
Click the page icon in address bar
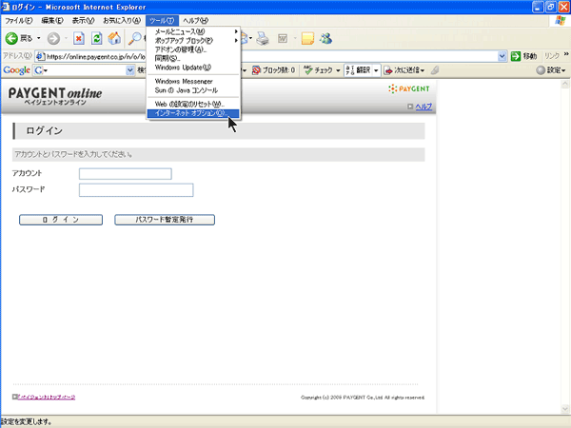click(41, 56)
